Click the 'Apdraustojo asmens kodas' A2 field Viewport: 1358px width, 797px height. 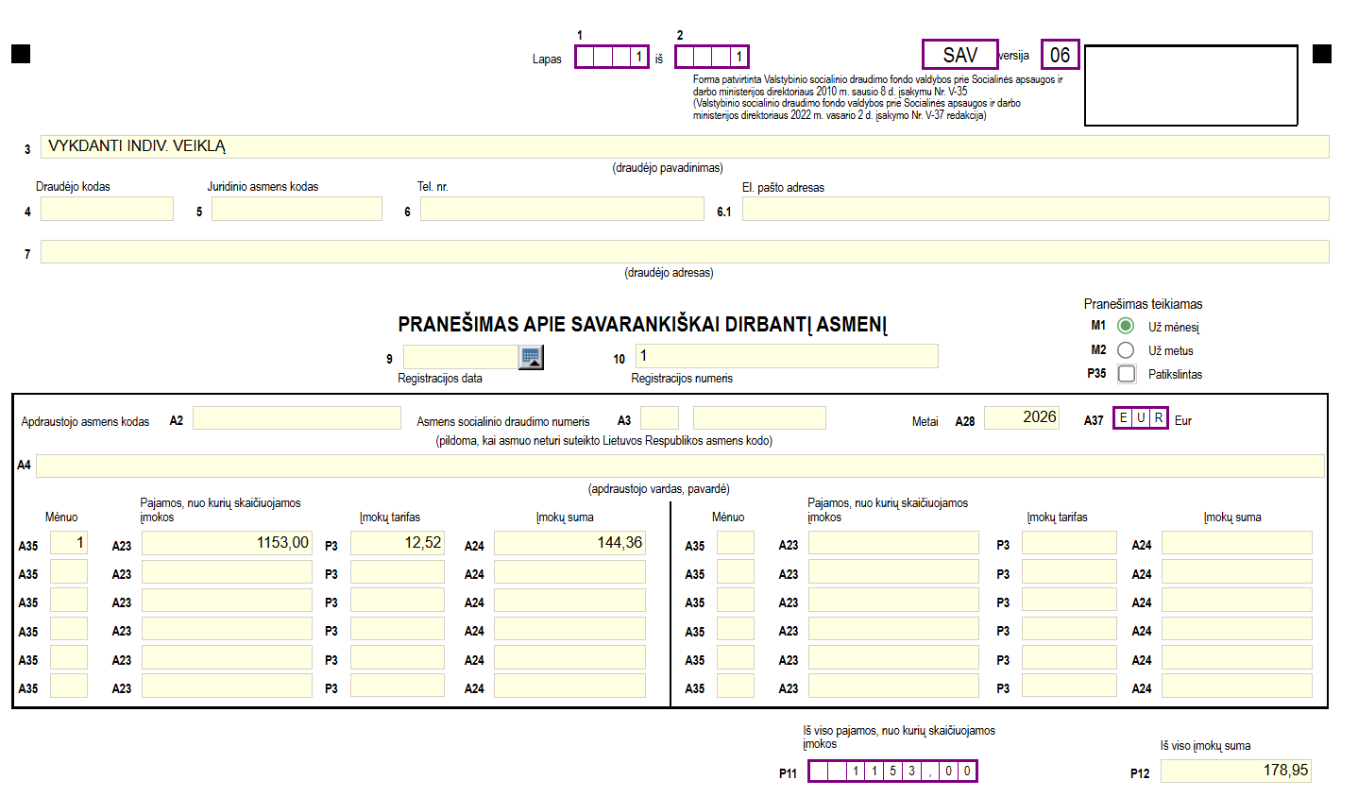297,418
